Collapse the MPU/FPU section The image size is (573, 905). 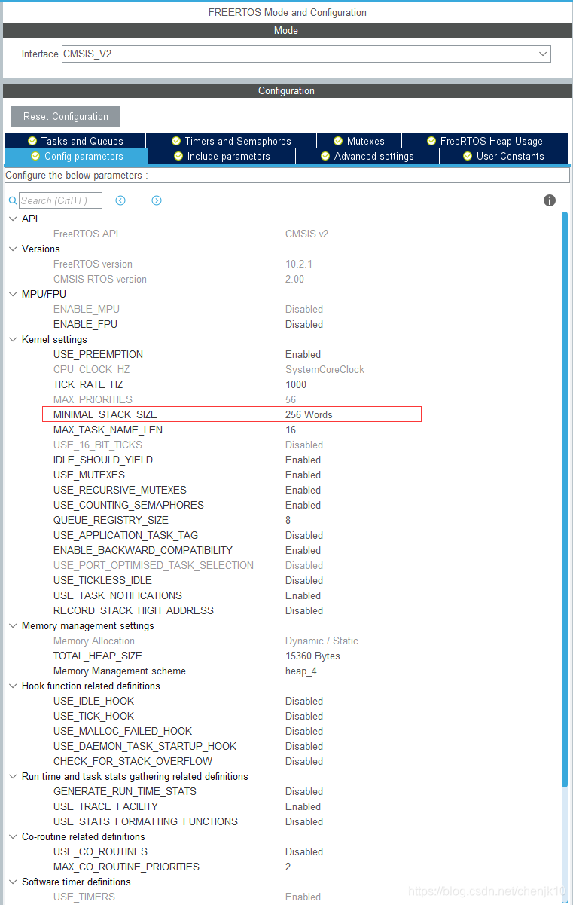pyautogui.click(x=12, y=294)
